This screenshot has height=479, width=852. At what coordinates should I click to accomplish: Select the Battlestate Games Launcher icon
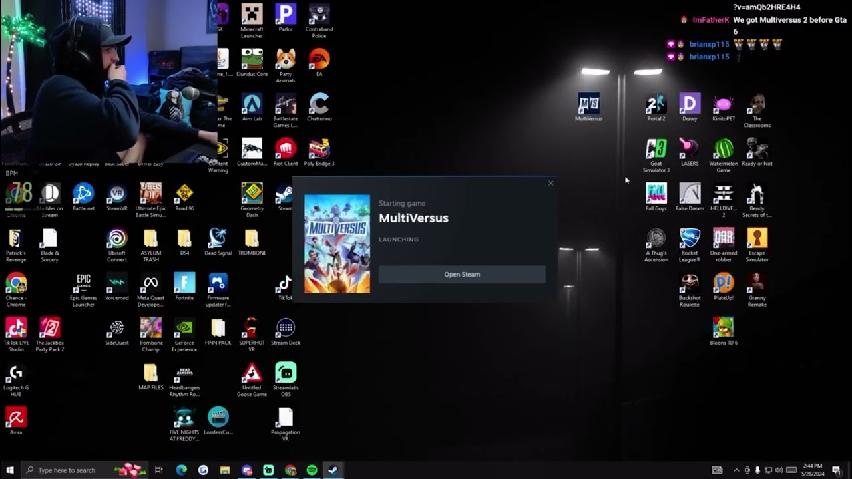click(286, 110)
